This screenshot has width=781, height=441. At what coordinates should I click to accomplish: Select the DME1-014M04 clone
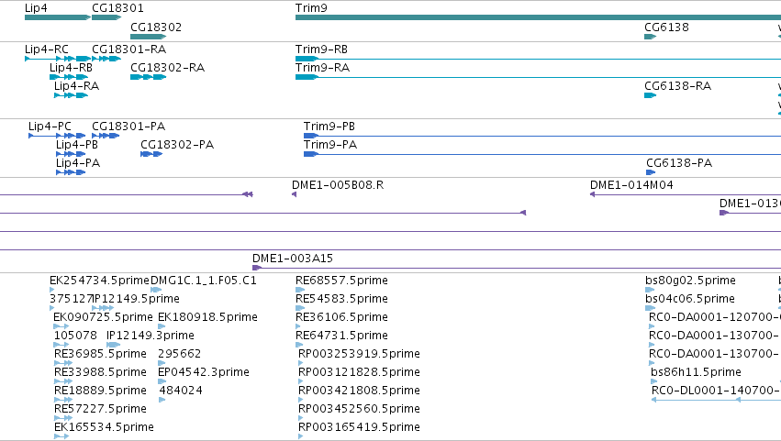pyautogui.click(x=686, y=194)
